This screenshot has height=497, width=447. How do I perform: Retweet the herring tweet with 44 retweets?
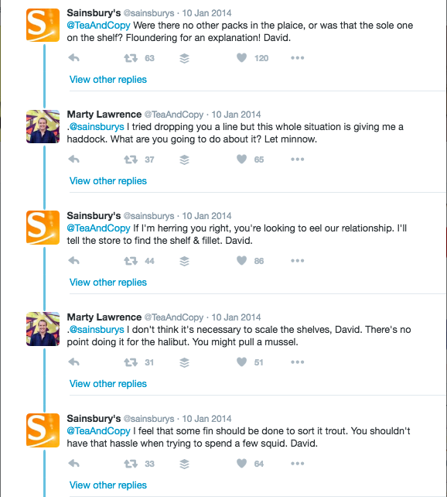pyautogui.click(x=131, y=261)
